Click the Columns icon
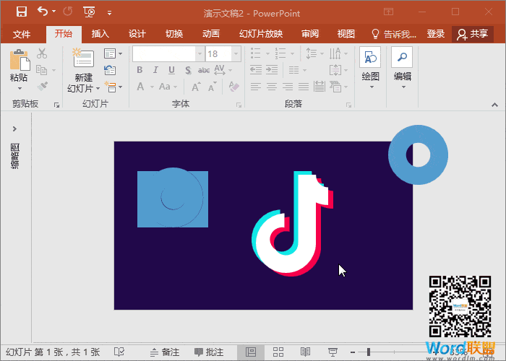Screen dimensions: 506x361 294,70
